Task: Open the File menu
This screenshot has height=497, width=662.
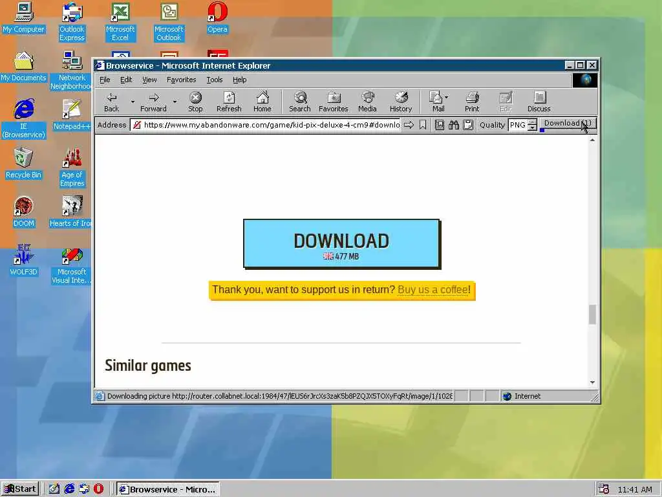Action: [105, 80]
